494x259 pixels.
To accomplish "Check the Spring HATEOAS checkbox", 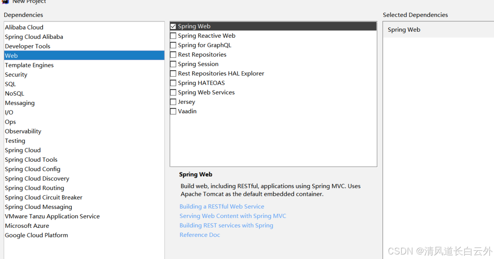I will pyautogui.click(x=173, y=83).
